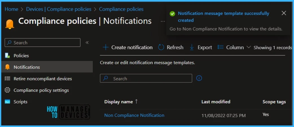This screenshot has height=127, width=294.
Task: Focus the sidebar Search field
Action: coord(43,43)
